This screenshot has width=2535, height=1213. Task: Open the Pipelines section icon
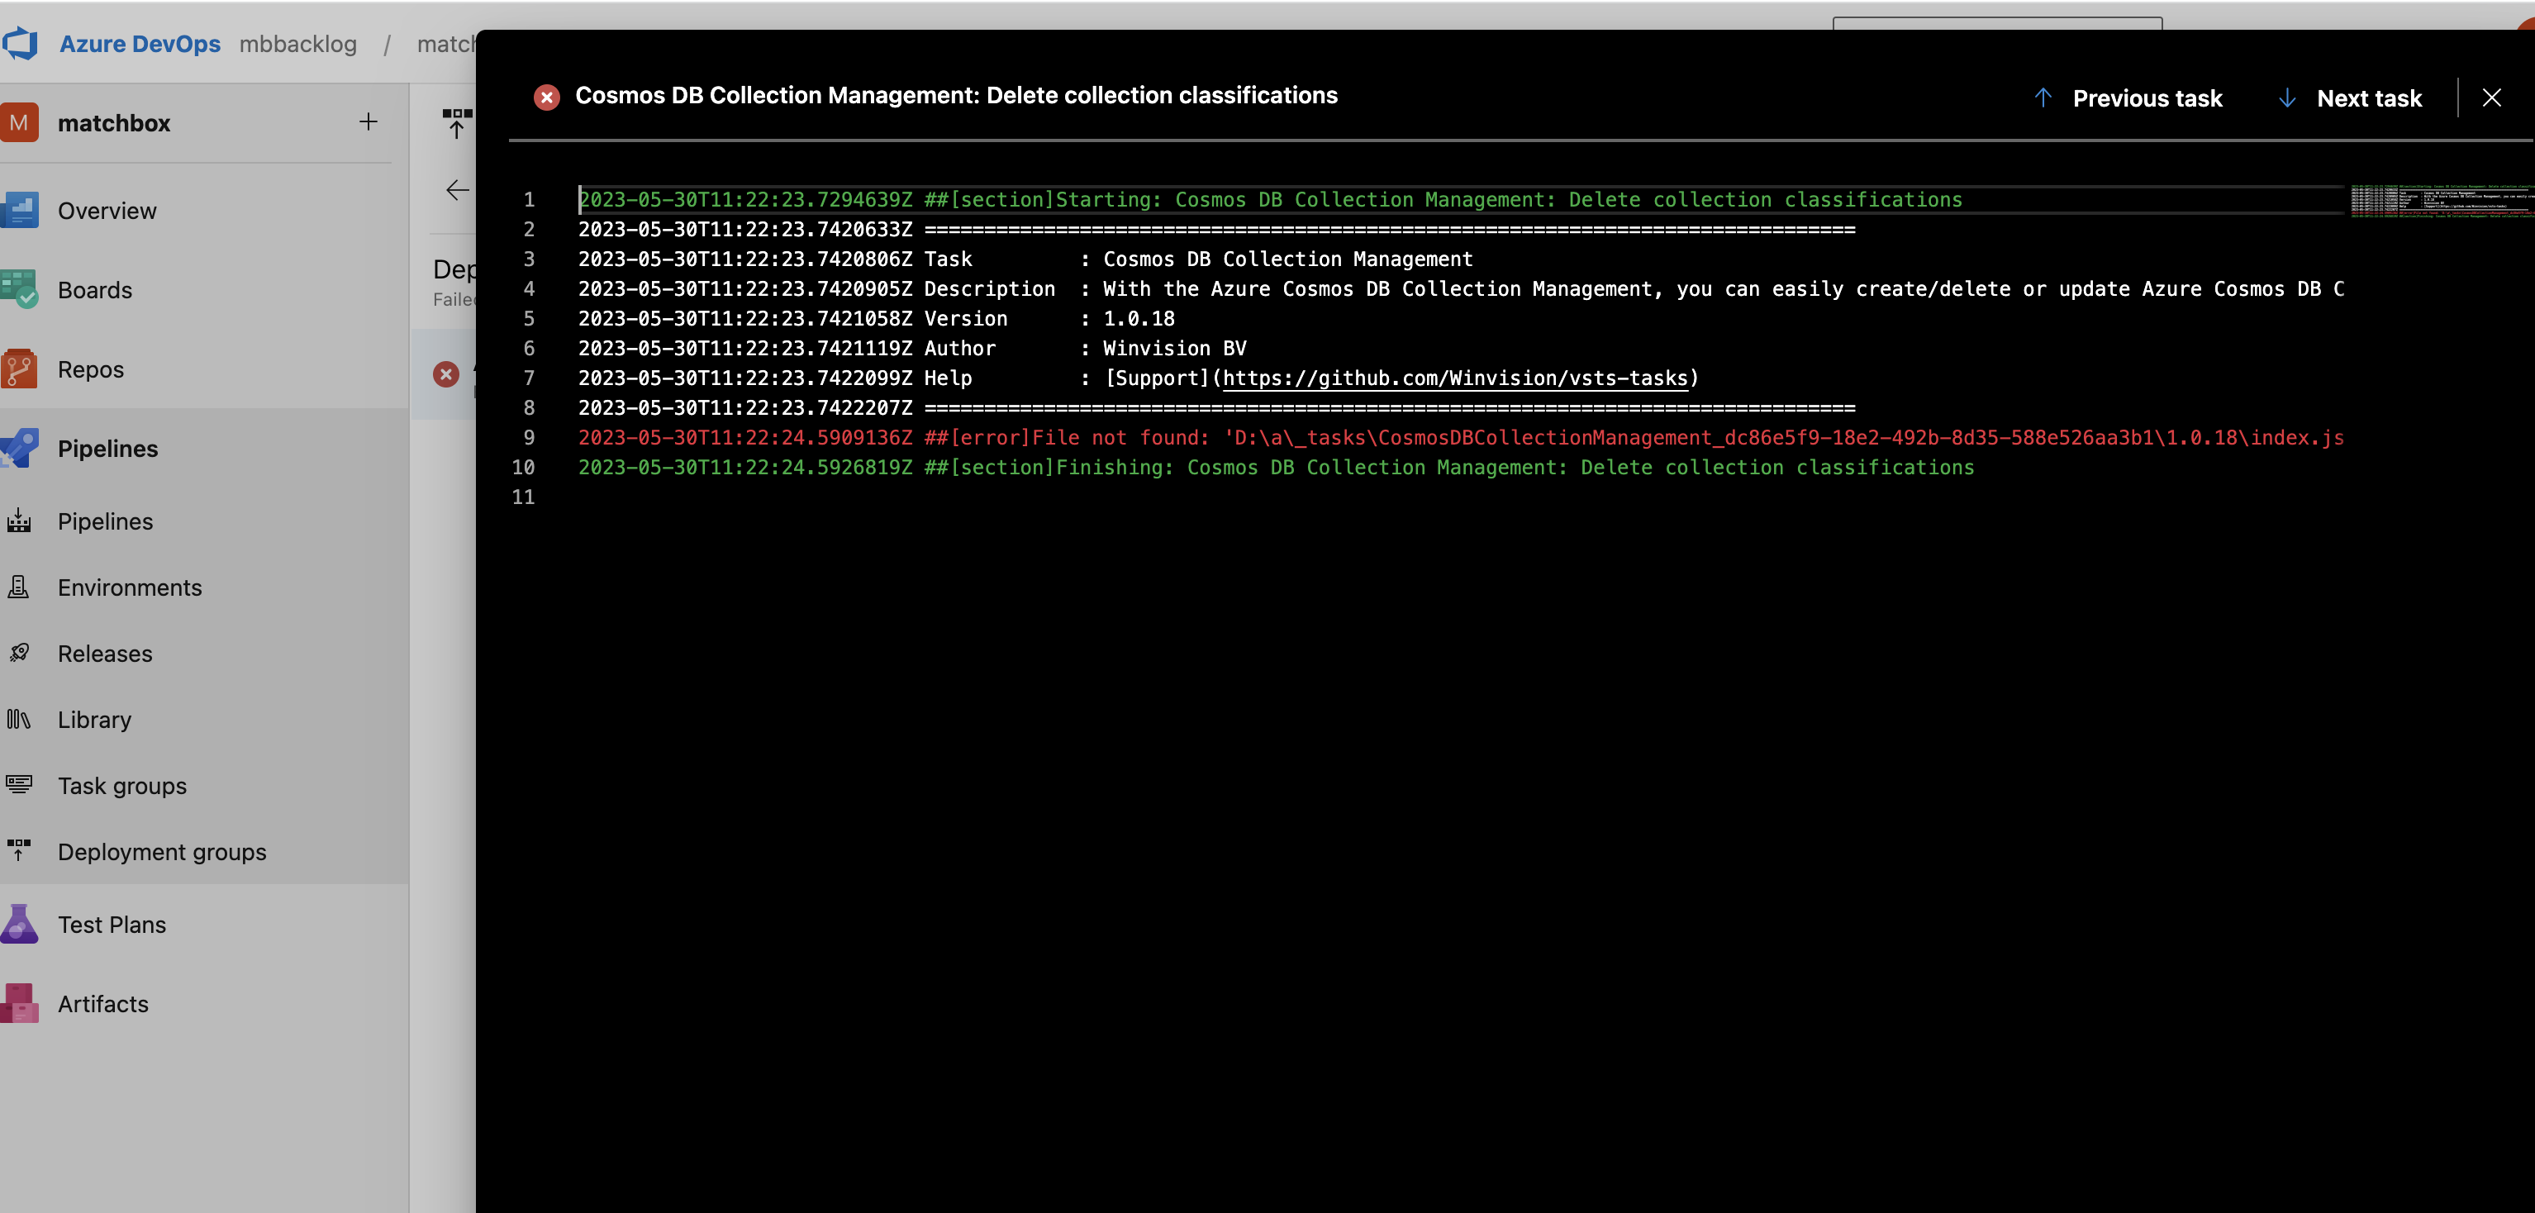click(x=21, y=448)
